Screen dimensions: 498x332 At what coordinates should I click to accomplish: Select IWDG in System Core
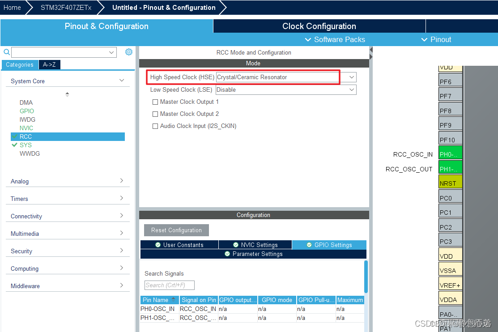(27, 119)
